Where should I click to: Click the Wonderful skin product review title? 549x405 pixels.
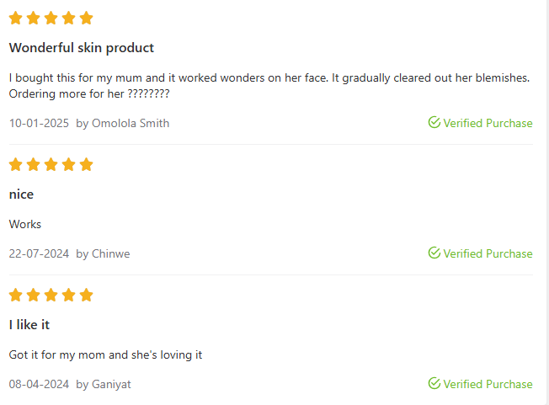click(81, 48)
